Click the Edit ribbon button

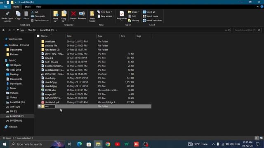[132, 16]
